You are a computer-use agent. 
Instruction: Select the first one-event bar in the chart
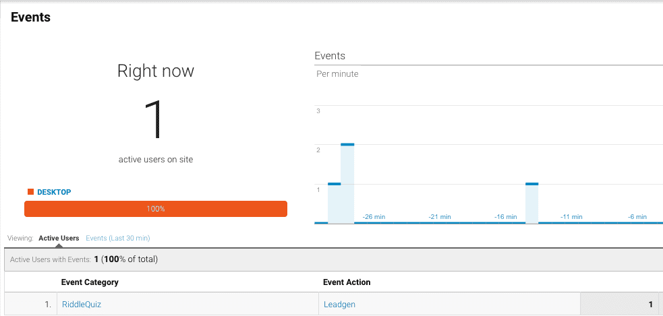334,203
